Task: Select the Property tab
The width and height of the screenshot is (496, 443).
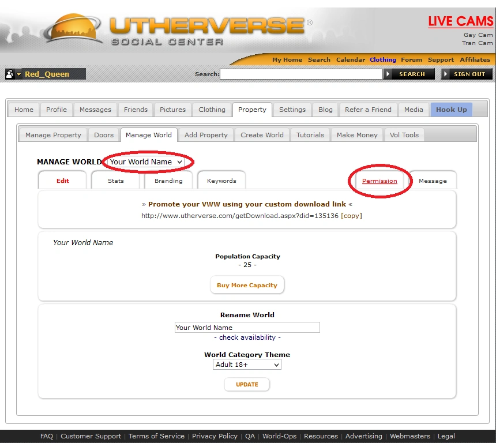Action: (252, 110)
